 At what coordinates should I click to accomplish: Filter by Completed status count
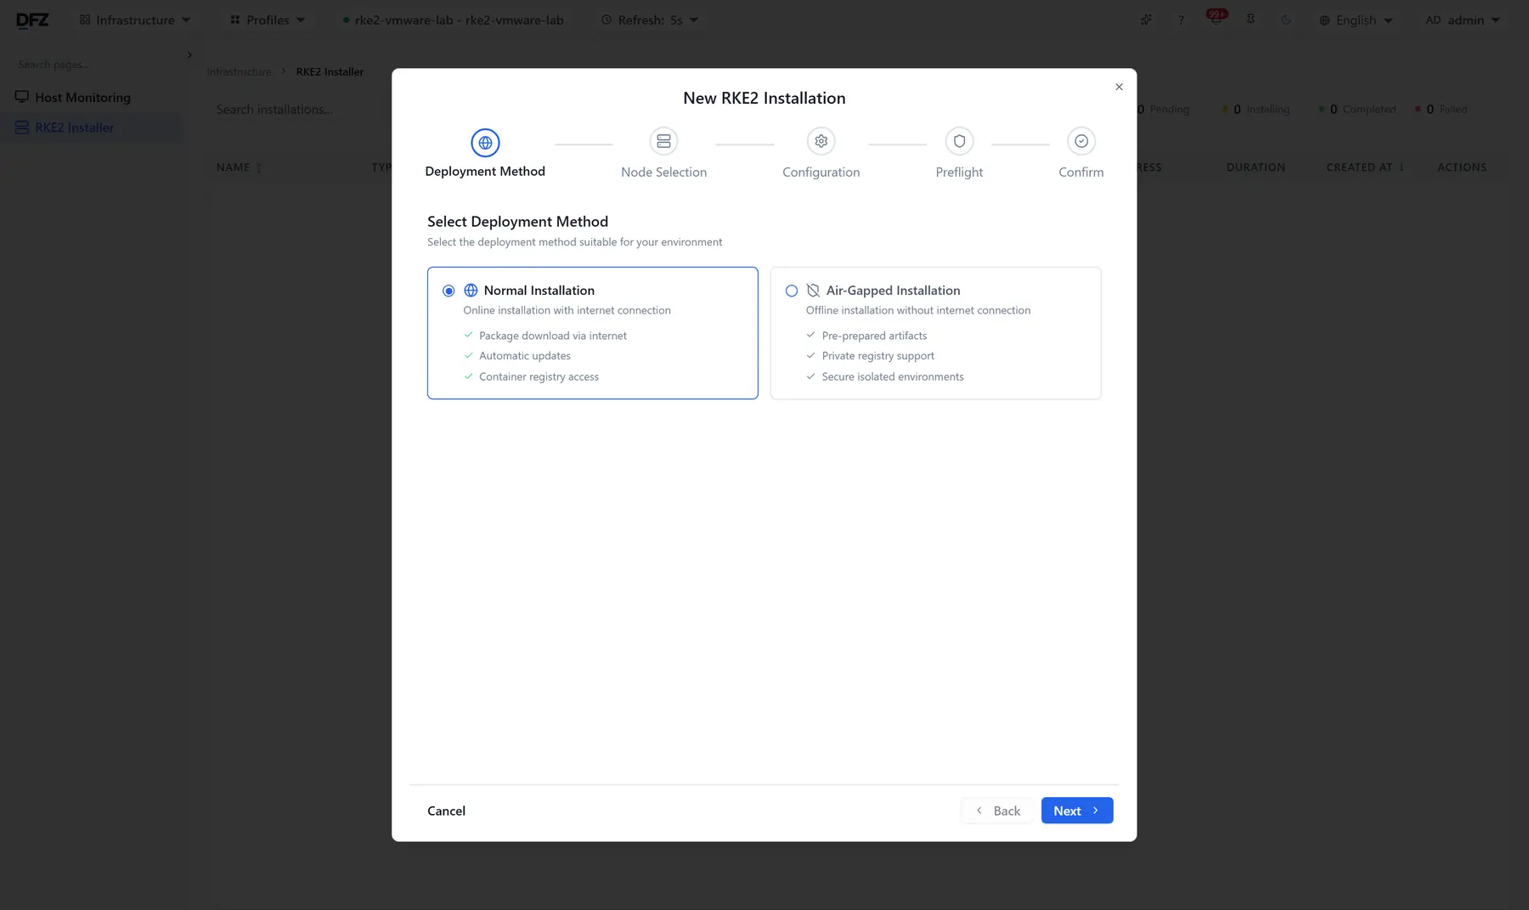point(1357,110)
